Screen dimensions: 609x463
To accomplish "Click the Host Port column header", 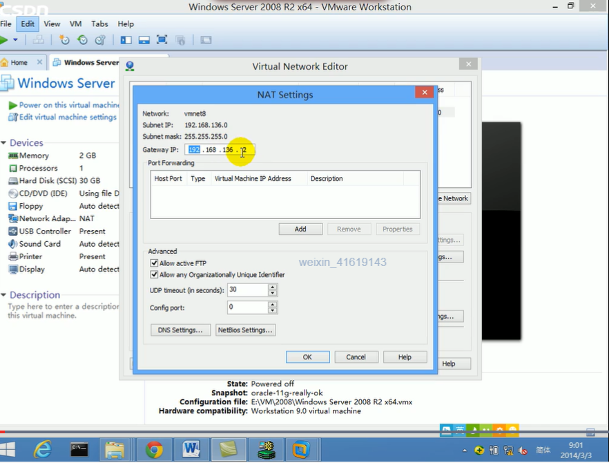I will tap(168, 179).
